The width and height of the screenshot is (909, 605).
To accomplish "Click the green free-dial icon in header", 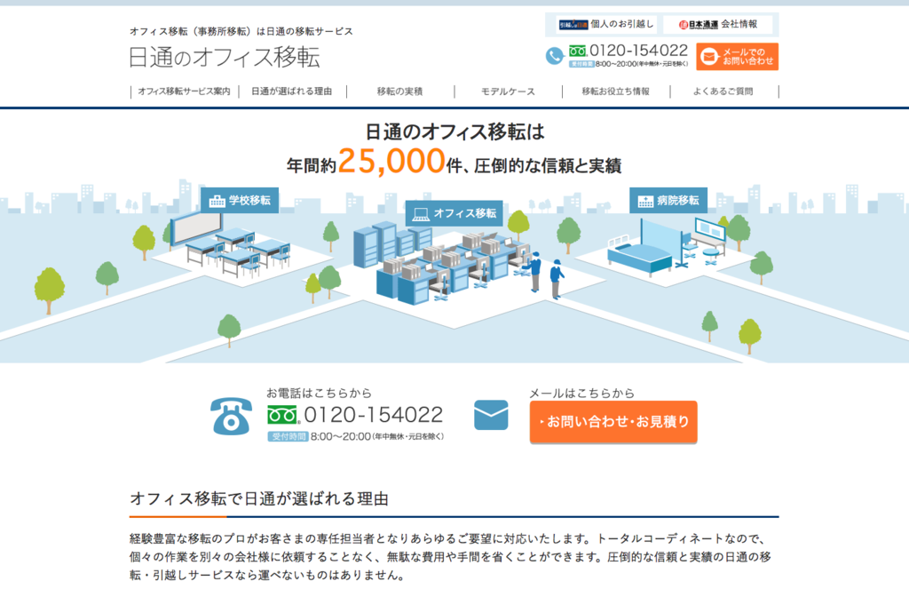I will (578, 51).
